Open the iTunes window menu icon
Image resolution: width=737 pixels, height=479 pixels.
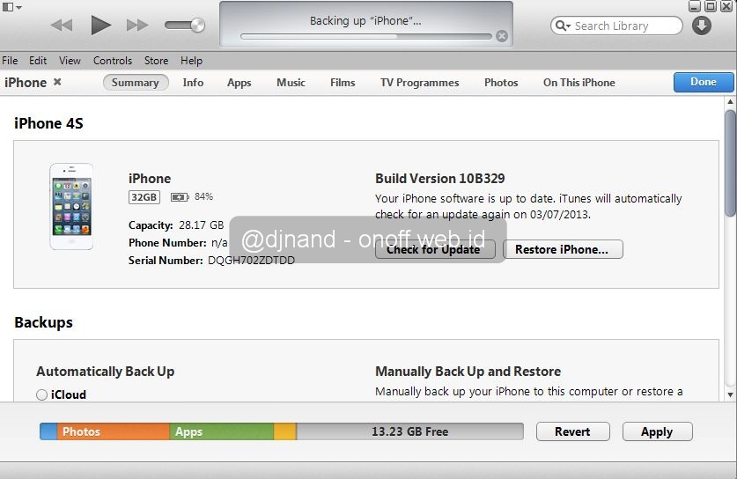tap(11, 7)
